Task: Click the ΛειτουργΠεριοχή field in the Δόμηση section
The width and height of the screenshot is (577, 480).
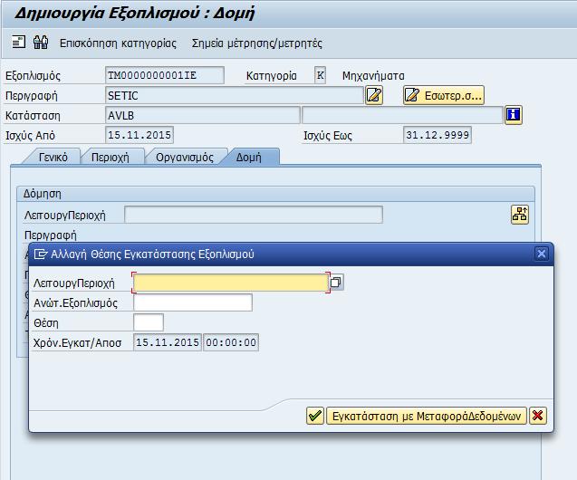Action: (254, 215)
